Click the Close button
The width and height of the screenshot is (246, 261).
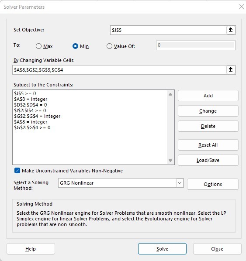click(x=217, y=249)
